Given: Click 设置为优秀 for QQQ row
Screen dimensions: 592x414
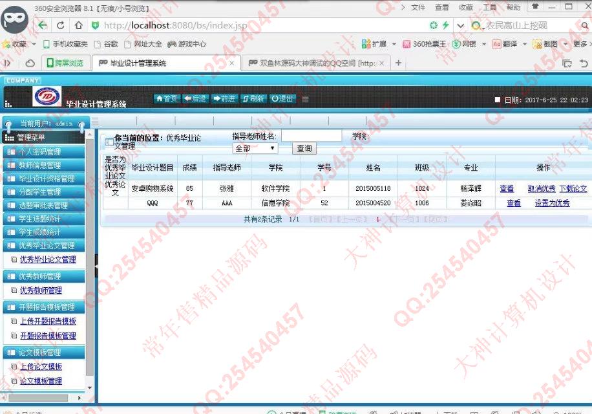Looking at the screenshot, I should (552, 203).
